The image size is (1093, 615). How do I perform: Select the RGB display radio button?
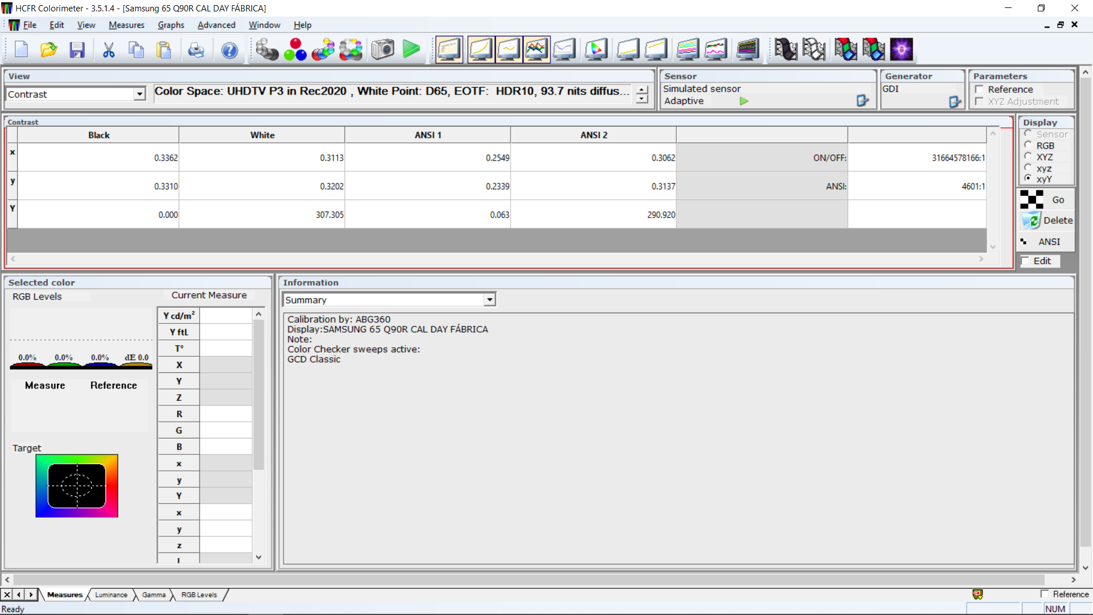[1028, 145]
